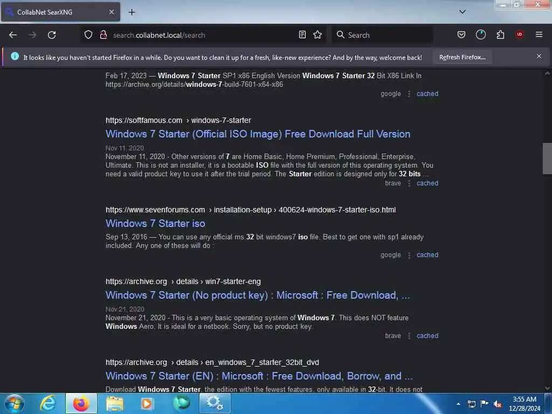
Task: Select the CollabNet SearXNG tab
Action: click(x=60, y=12)
